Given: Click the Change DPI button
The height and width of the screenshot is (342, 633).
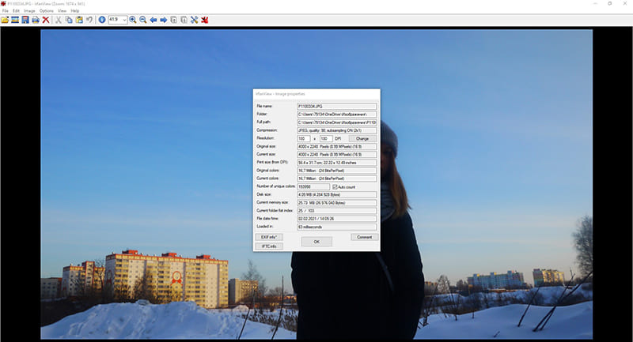Looking at the screenshot, I should click(x=362, y=138).
